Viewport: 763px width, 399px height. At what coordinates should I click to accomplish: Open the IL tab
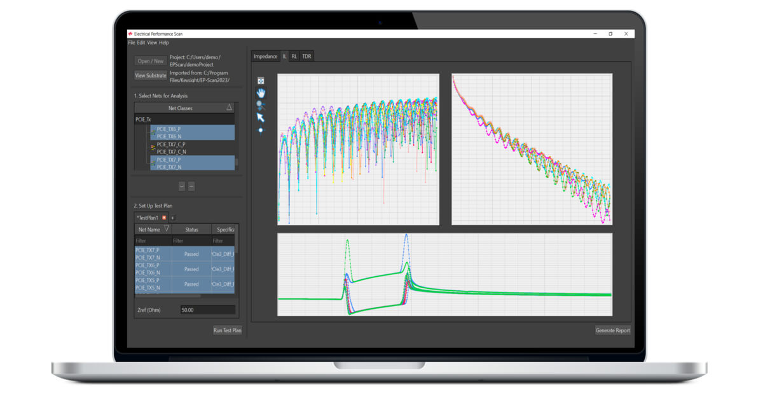coord(284,57)
